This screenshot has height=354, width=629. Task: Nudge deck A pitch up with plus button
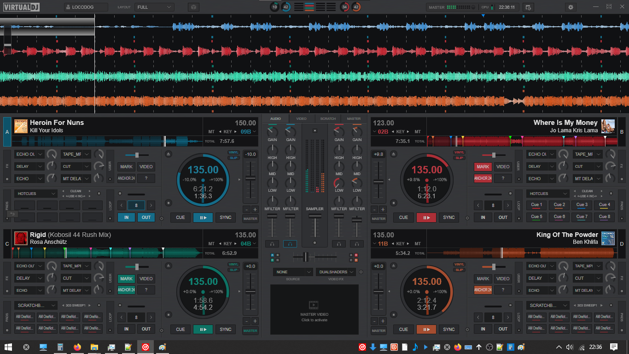click(255, 209)
